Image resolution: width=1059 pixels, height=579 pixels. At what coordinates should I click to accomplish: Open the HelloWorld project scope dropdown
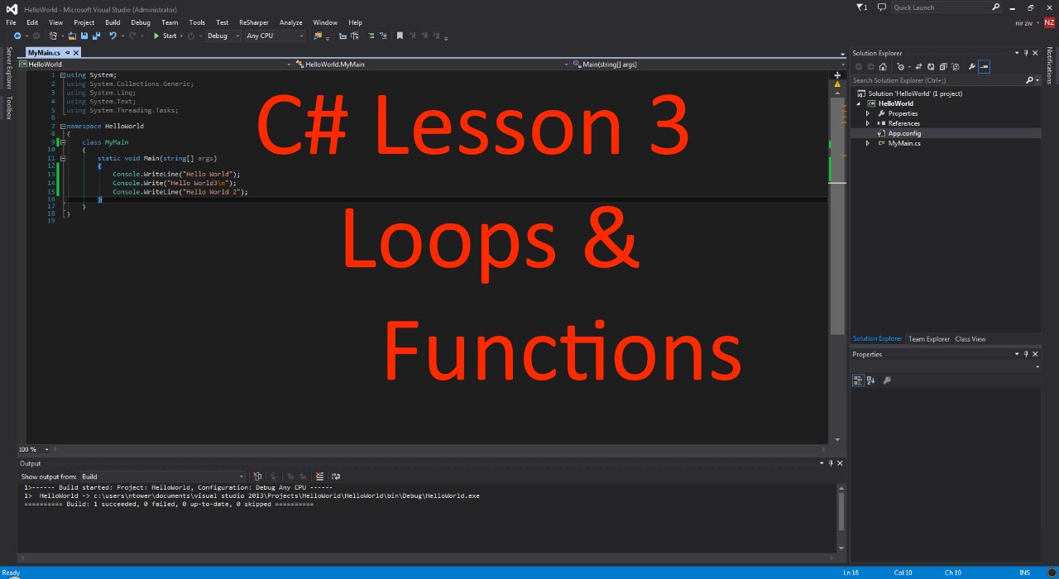click(x=156, y=64)
